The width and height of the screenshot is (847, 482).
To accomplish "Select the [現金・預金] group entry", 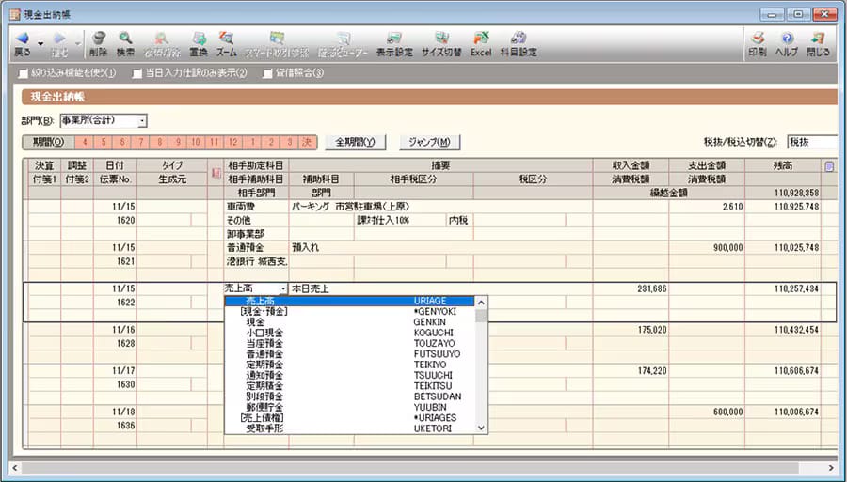I will (x=349, y=312).
